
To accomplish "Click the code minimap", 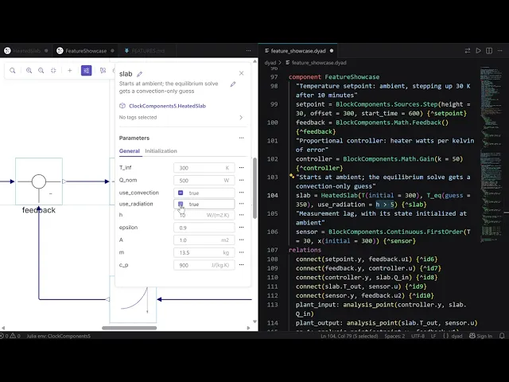I will pos(491,154).
